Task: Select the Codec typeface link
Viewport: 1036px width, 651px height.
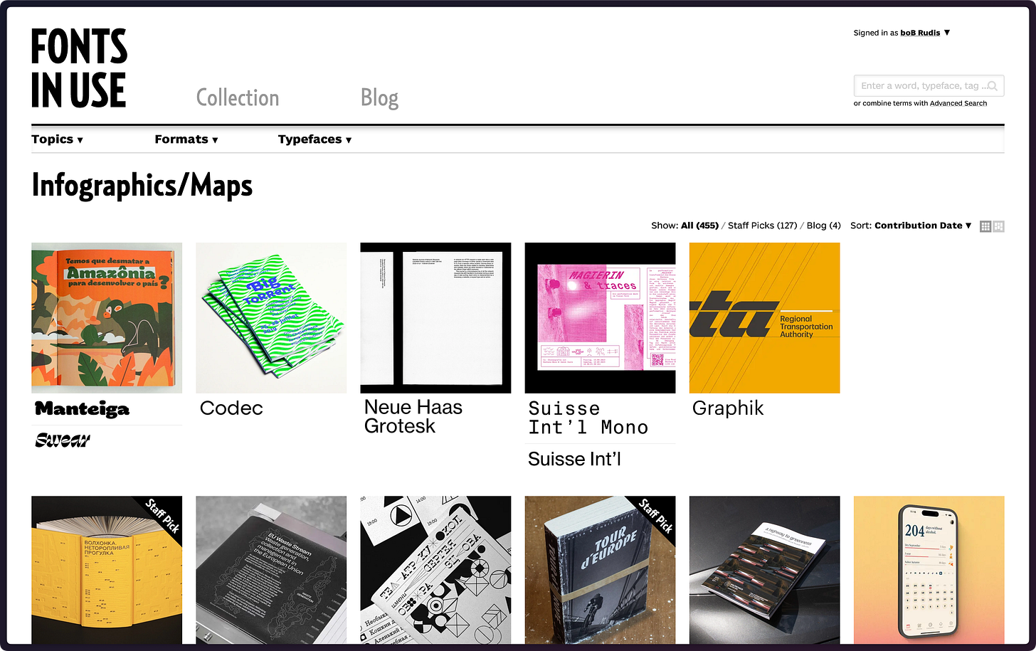Action: click(231, 408)
